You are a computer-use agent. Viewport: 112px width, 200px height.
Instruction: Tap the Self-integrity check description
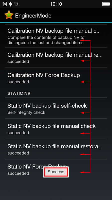coord(26,112)
